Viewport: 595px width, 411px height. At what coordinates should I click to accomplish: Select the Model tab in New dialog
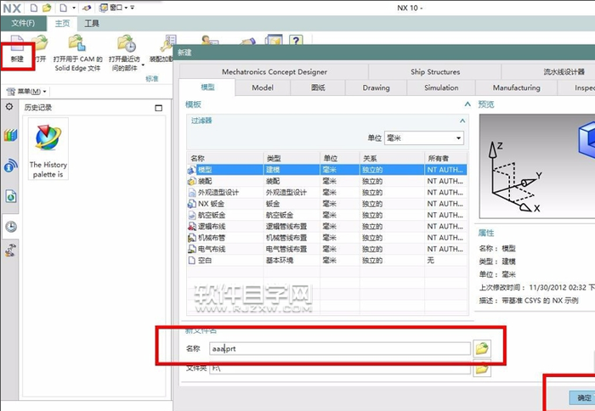(x=263, y=87)
